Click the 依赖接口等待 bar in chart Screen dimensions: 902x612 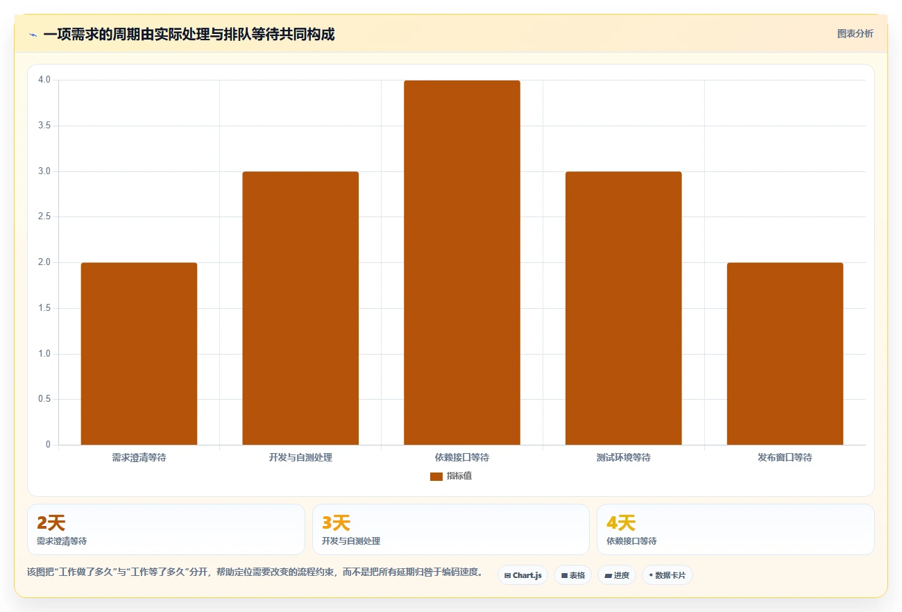[x=462, y=262]
